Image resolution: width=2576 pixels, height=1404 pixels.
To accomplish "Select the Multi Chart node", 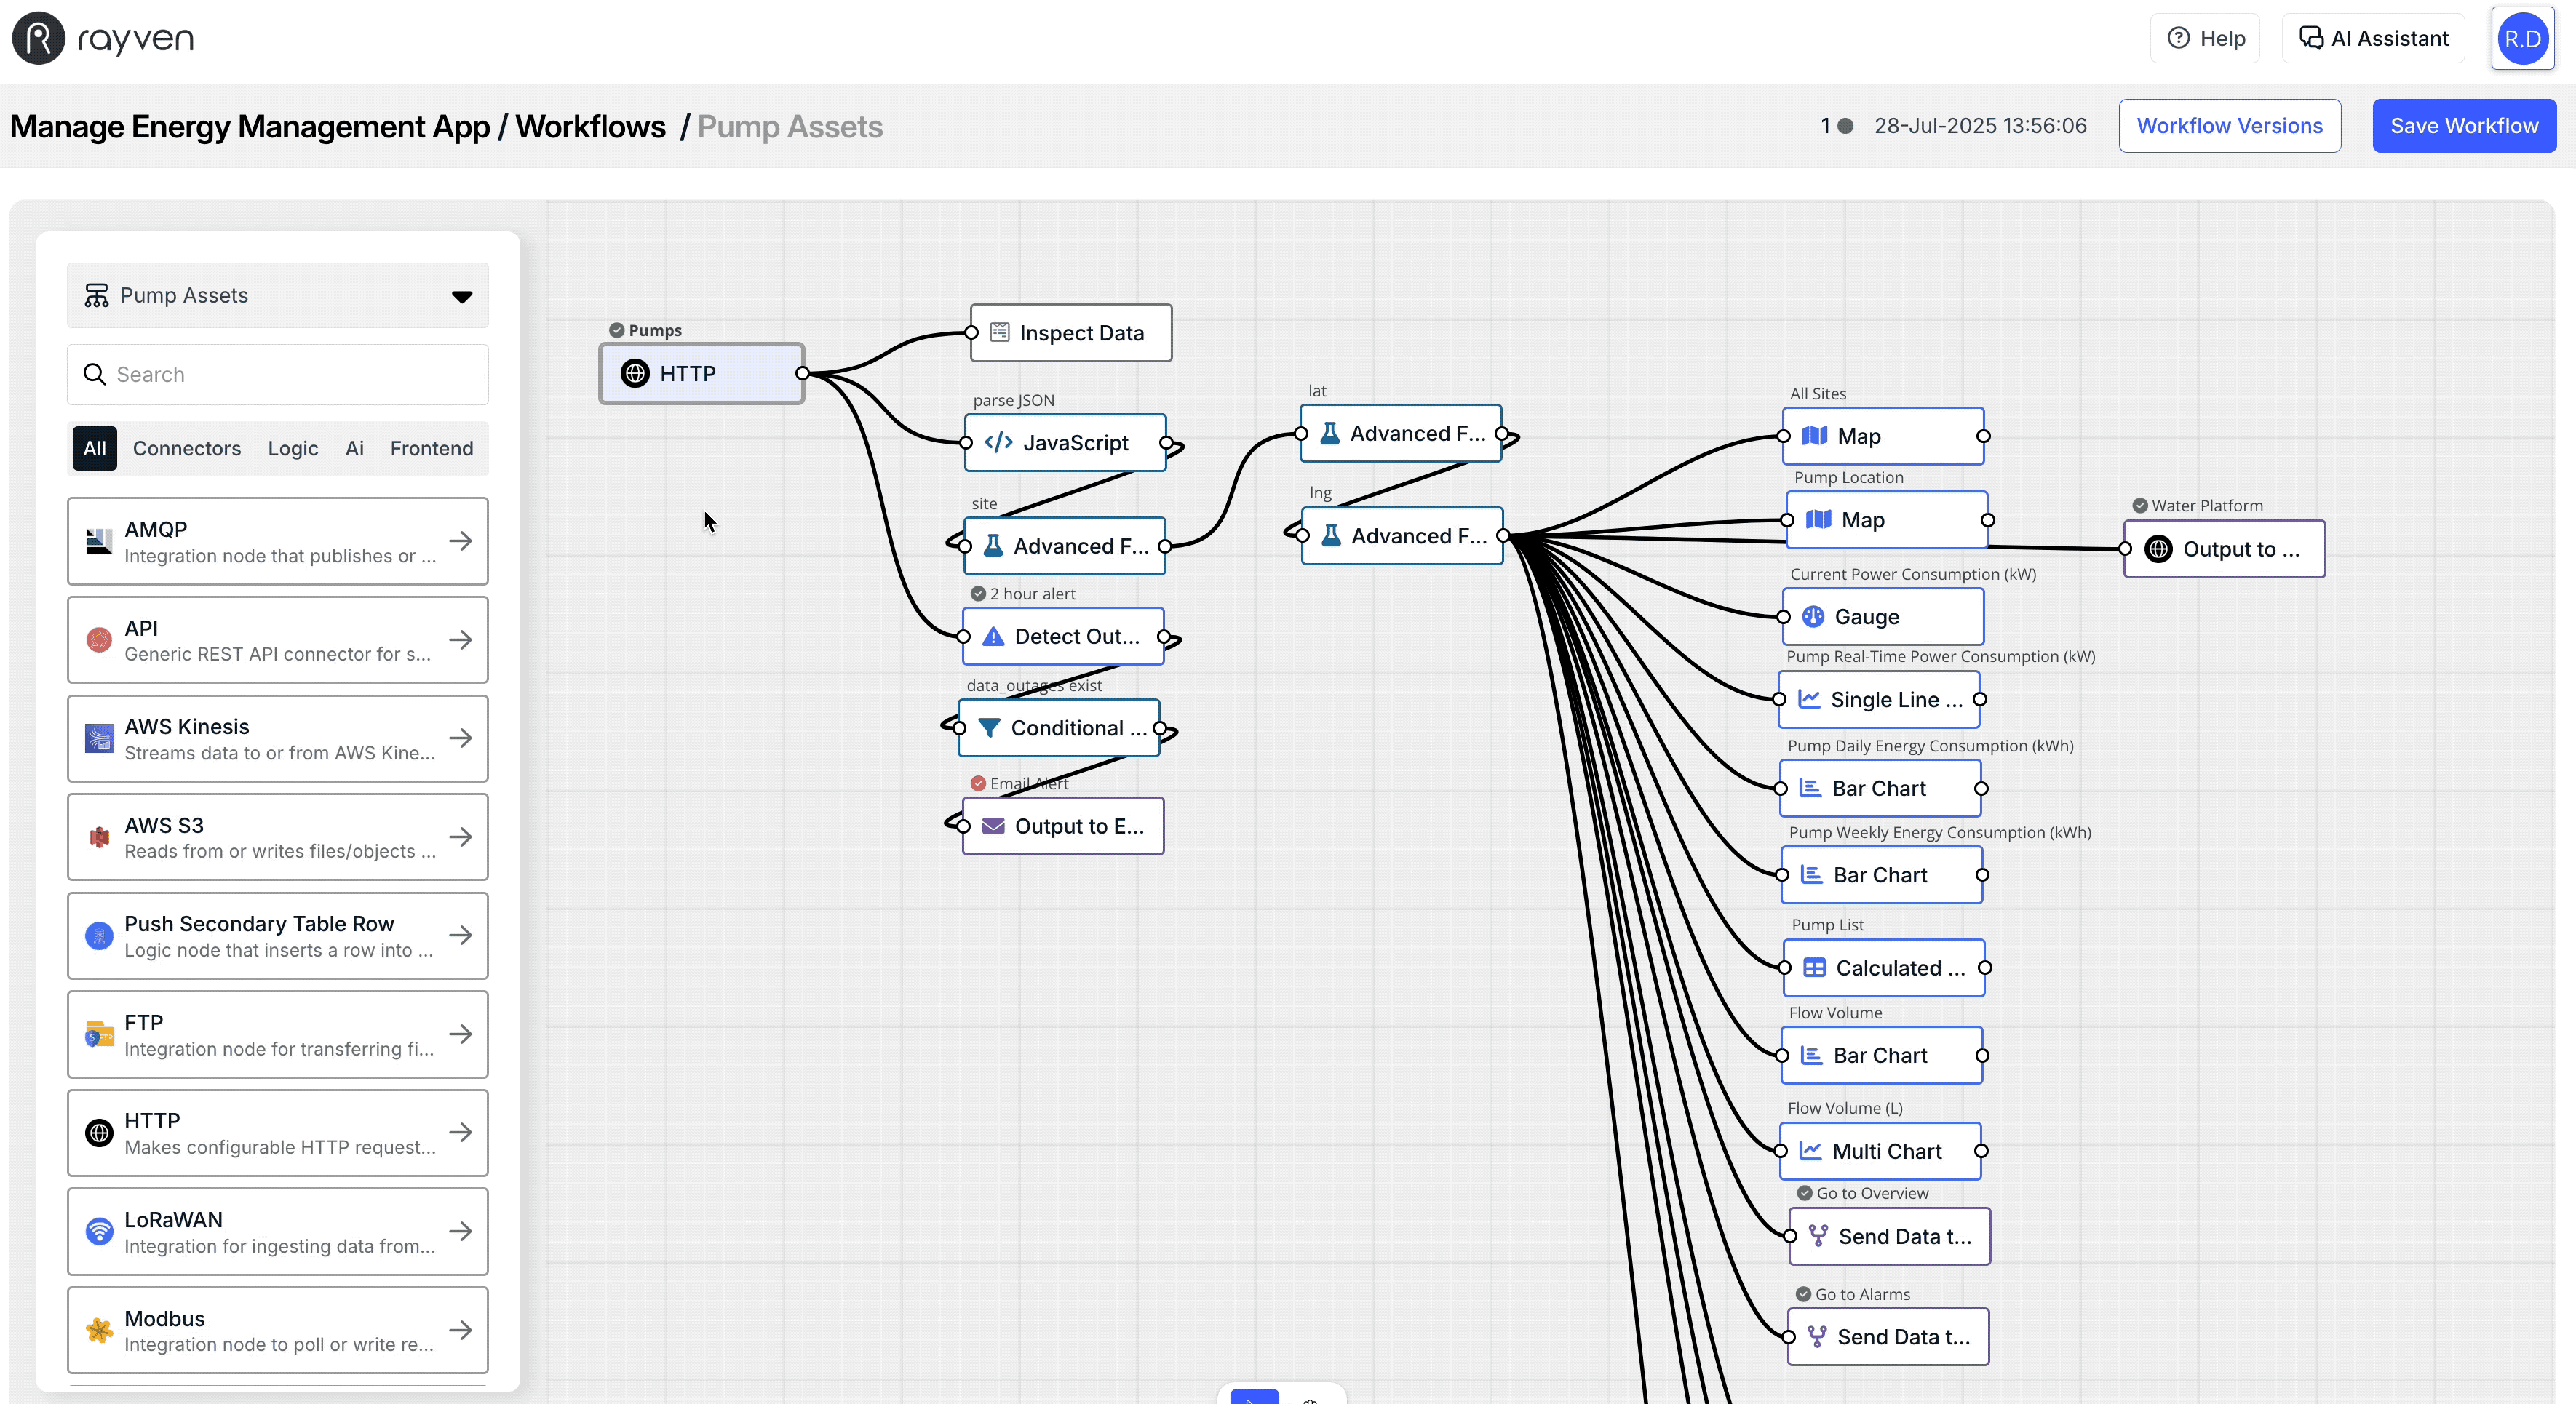I will [x=1881, y=1151].
